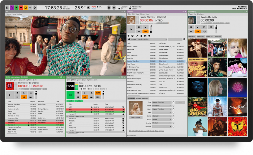Click mix/crossfade icon in Ads playout
The height and width of the screenshot is (155, 253).
91,93
